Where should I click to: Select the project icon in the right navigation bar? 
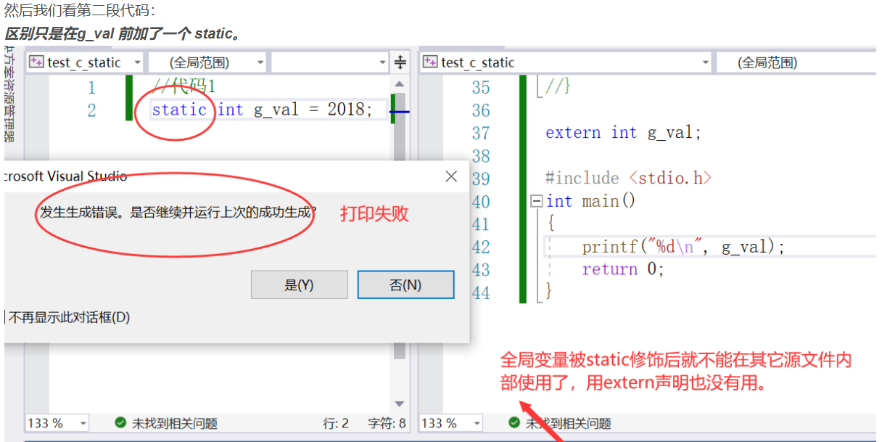pyautogui.click(x=430, y=62)
